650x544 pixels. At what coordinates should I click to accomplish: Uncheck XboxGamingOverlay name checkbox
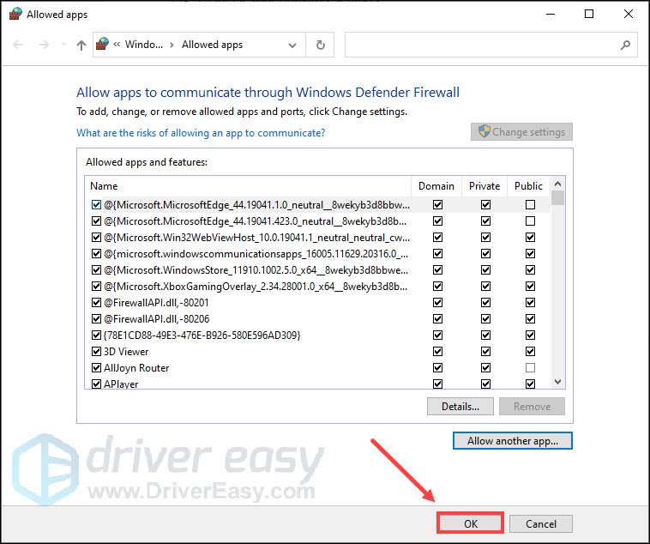click(96, 287)
